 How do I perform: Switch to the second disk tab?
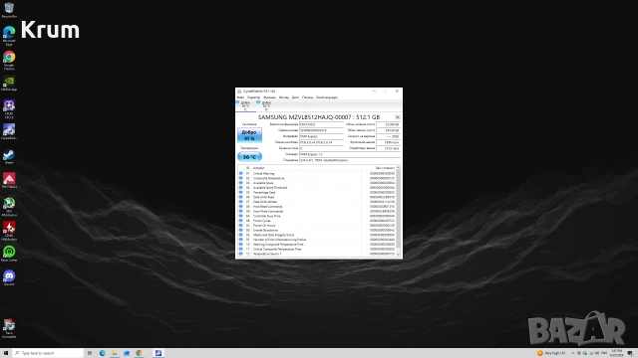click(266, 106)
